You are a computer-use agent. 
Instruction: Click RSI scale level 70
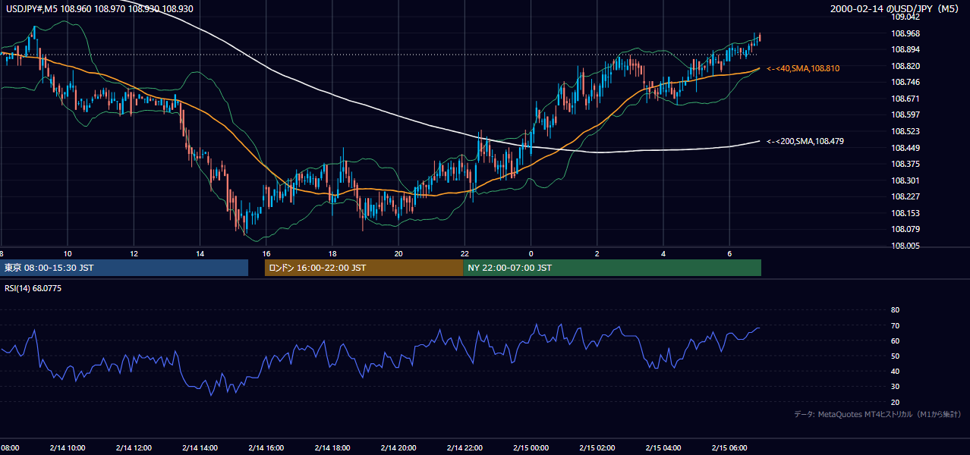point(895,325)
